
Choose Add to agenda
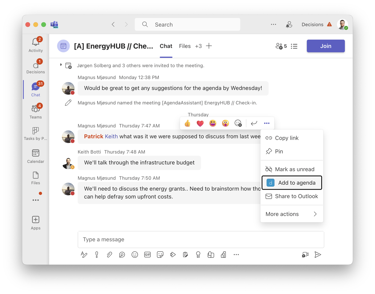pyautogui.click(x=292, y=183)
